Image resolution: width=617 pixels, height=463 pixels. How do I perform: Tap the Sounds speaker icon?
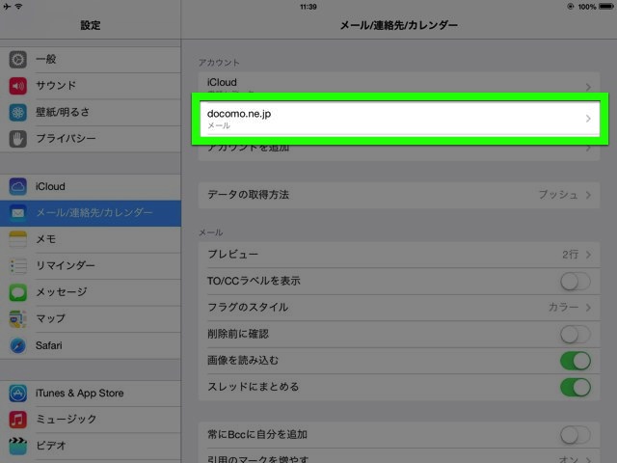(x=17, y=86)
